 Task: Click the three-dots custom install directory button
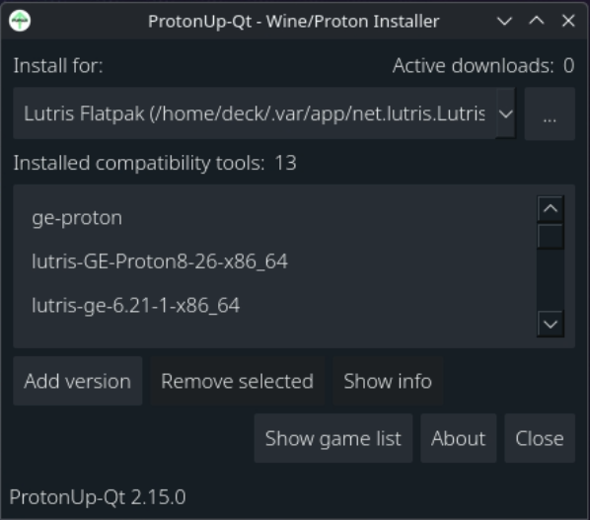coord(550,113)
